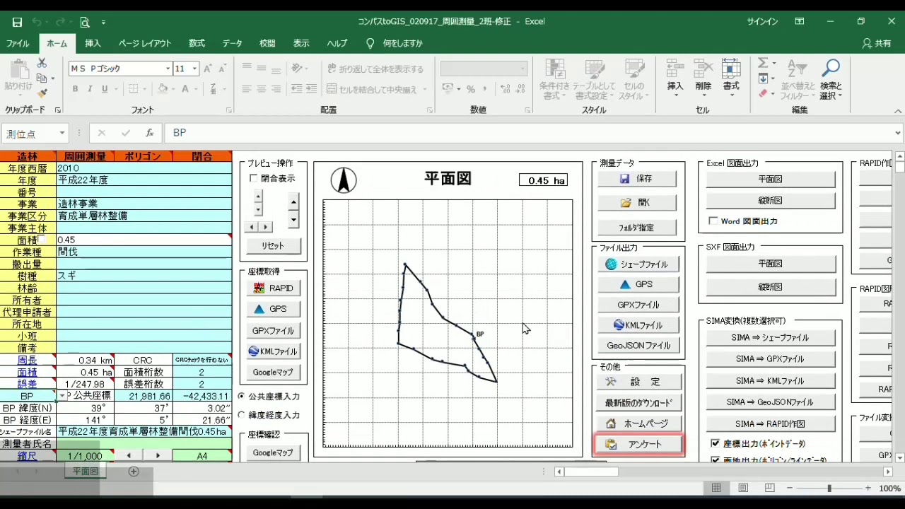Click the AutoSum sigma icon
Image resolution: width=905 pixels, height=509 pixels.
[x=763, y=64]
